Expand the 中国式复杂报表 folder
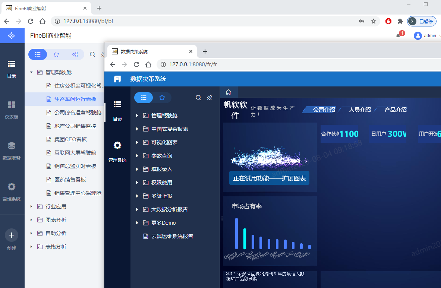The height and width of the screenshot is (288, 441). [x=137, y=129]
